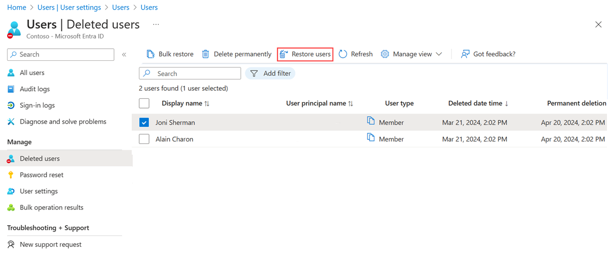Click the Add filter button
Screen dimensions: 608x253
271,74
